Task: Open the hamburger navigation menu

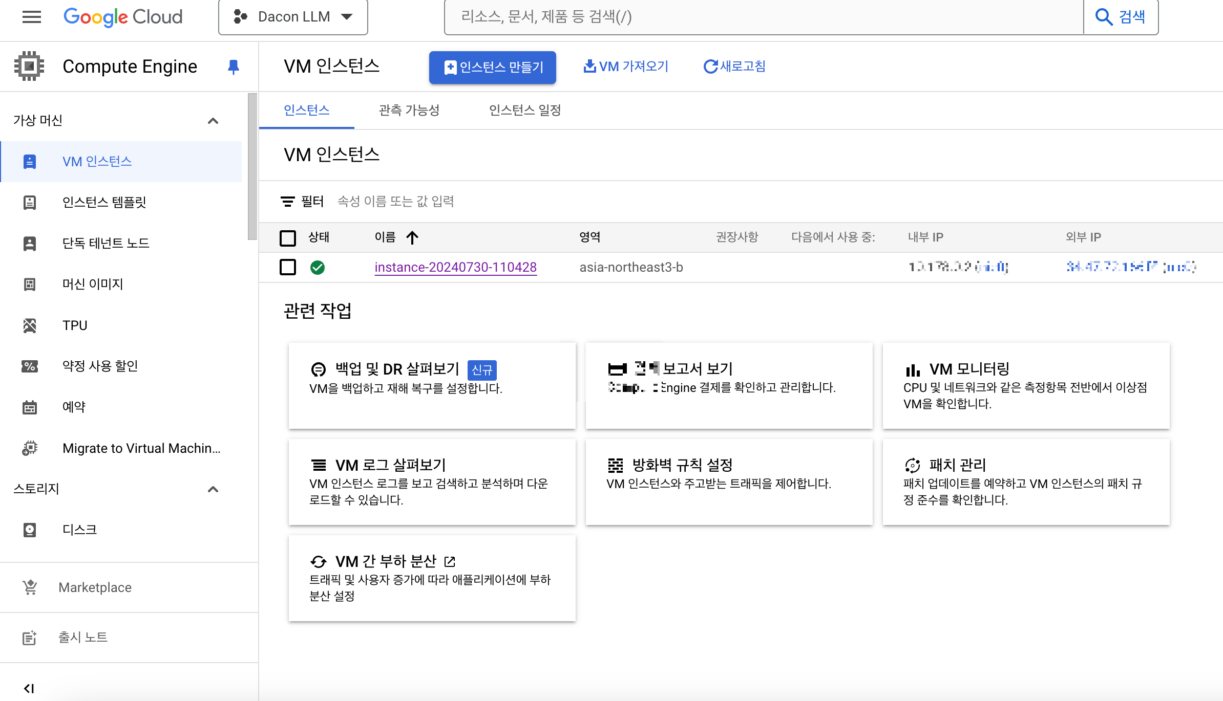Action: pyautogui.click(x=31, y=17)
